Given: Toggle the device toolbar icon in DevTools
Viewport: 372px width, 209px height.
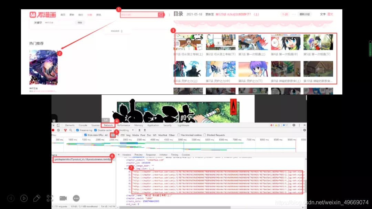Looking at the screenshot, I should [x=58, y=125].
